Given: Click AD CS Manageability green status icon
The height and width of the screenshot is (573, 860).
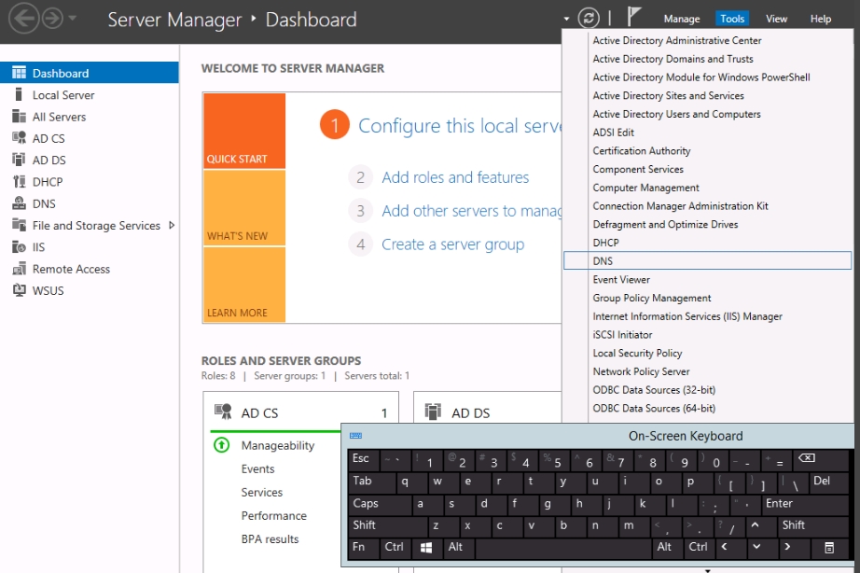Looking at the screenshot, I should click(x=222, y=444).
